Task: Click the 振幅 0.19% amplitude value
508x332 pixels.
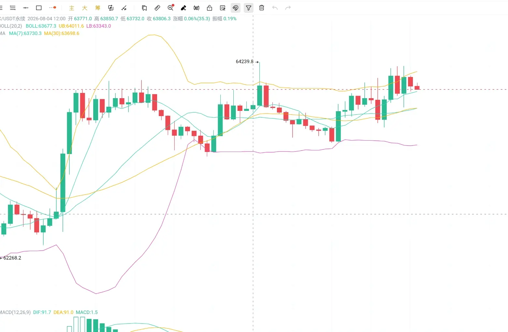Action: point(225,19)
